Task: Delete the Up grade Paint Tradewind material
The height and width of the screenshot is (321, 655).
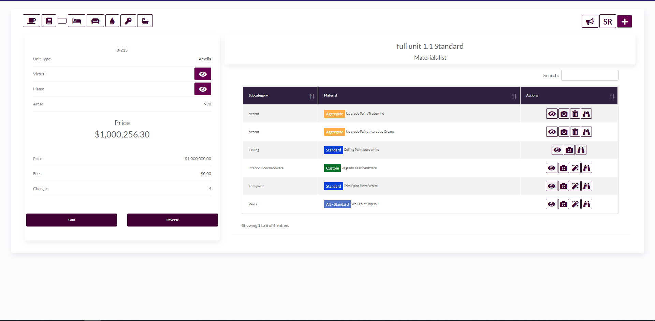Action: 575,114
